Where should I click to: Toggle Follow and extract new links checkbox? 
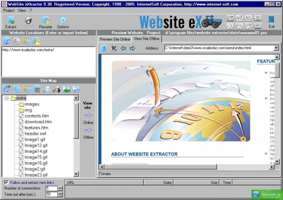(x=6, y=183)
